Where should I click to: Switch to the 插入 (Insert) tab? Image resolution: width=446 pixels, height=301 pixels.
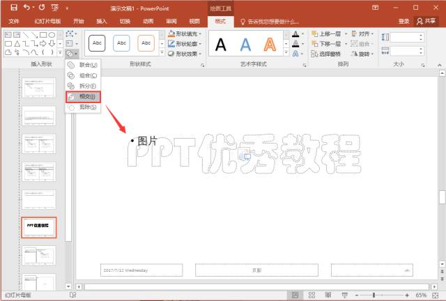coord(102,21)
